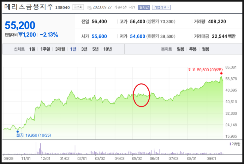Click the 07/03 x-axis date label
Screen dimensions: 244x164
[174, 159]
